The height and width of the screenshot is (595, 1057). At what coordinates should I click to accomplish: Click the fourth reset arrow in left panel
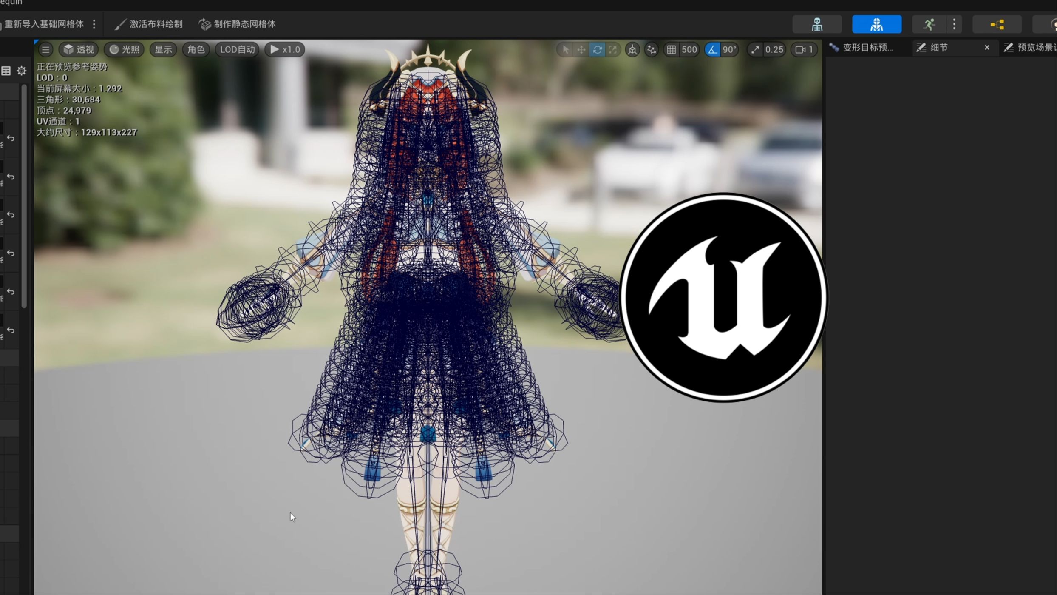tap(11, 253)
